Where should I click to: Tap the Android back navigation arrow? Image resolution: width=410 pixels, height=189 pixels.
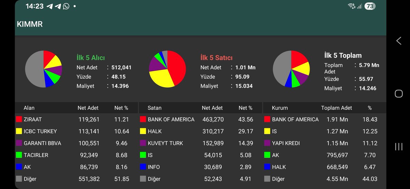click(398, 41)
